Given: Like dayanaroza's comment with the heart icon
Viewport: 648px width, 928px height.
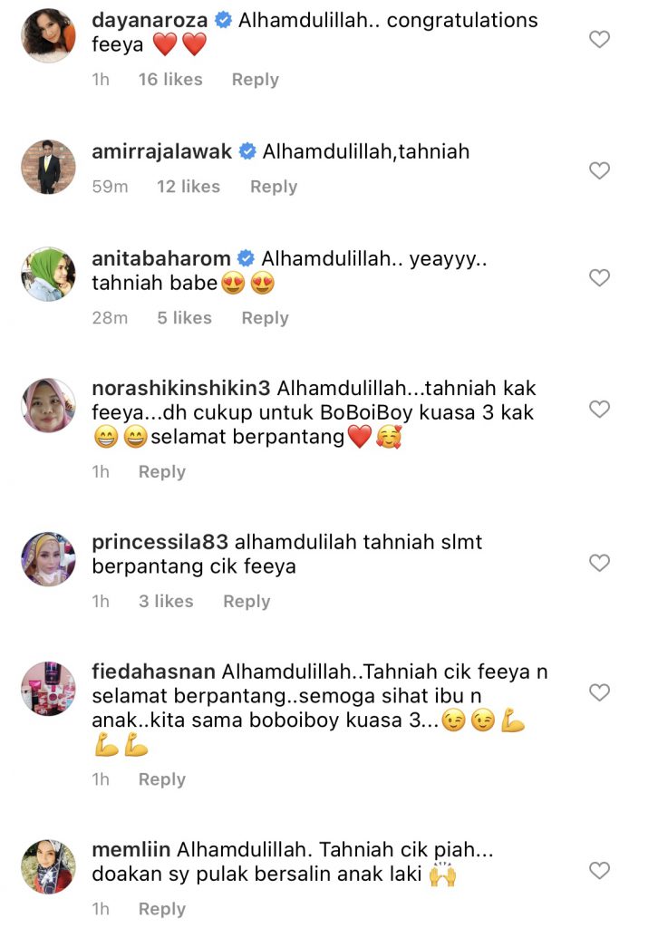Looking at the screenshot, I should pyautogui.click(x=599, y=40).
